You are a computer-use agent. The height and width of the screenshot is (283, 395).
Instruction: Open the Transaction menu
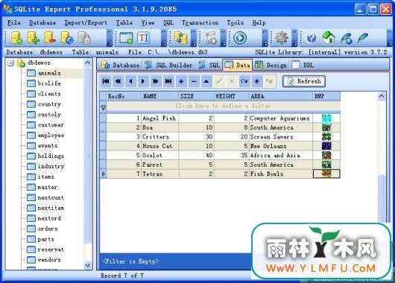point(200,22)
